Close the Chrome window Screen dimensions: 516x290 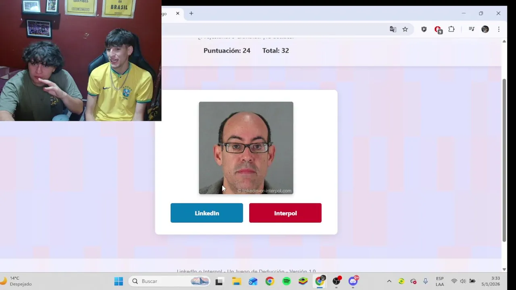(x=498, y=13)
